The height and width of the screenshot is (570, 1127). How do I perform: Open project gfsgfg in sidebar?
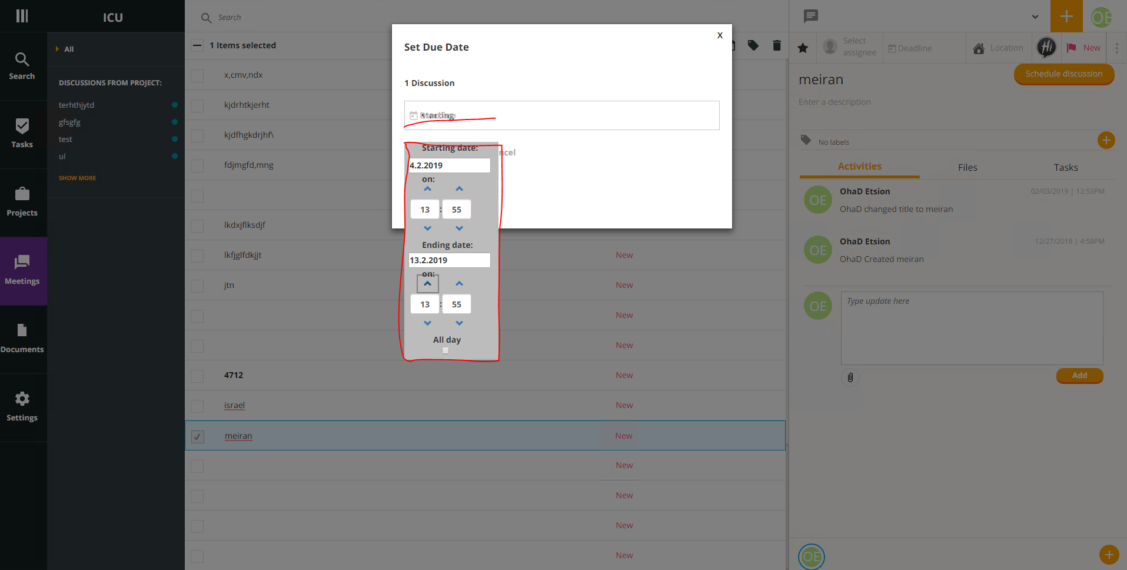[x=69, y=122]
